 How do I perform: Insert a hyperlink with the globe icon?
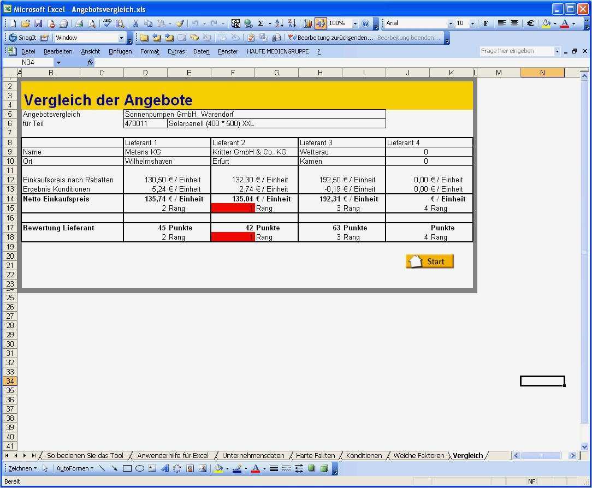point(248,23)
